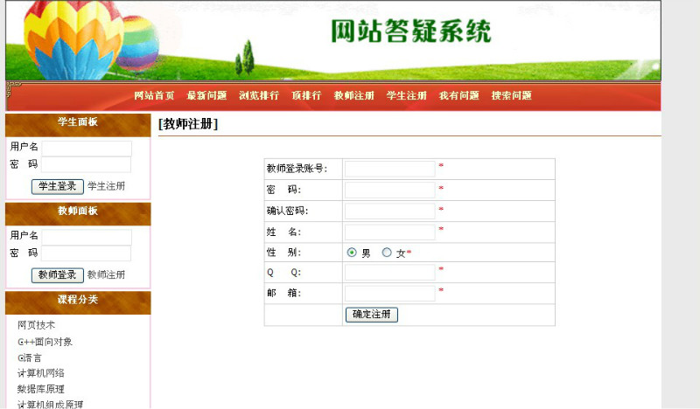Open the 网页技术 course category
700x409 pixels.
[37, 325]
